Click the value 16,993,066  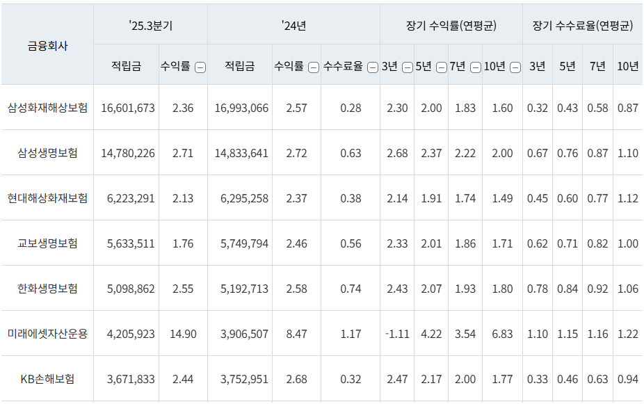pyautogui.click(x=241, y=108)
